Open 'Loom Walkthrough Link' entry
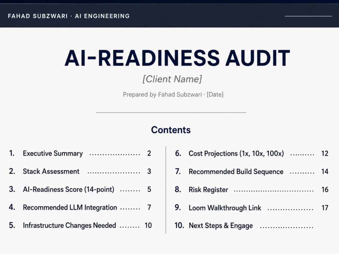 click(225, 208)
